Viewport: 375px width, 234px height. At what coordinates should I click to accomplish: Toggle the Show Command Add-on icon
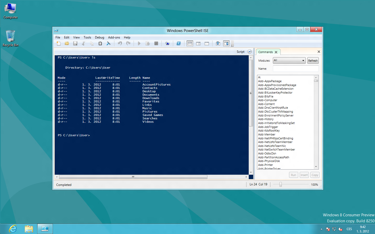point(226,43)
